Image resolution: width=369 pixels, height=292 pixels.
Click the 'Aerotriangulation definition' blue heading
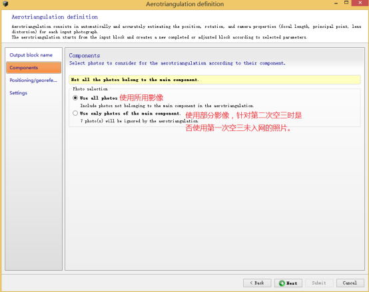(55, 17)
